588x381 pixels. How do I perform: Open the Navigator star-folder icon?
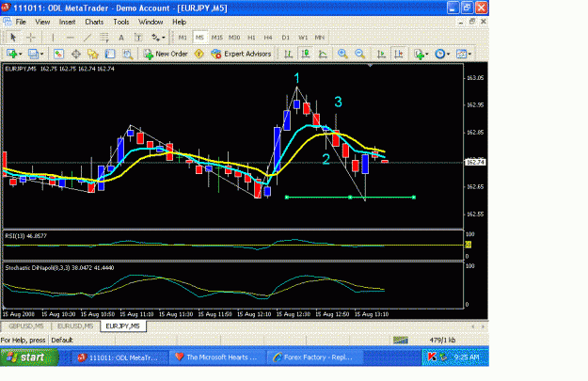(92, 54)
